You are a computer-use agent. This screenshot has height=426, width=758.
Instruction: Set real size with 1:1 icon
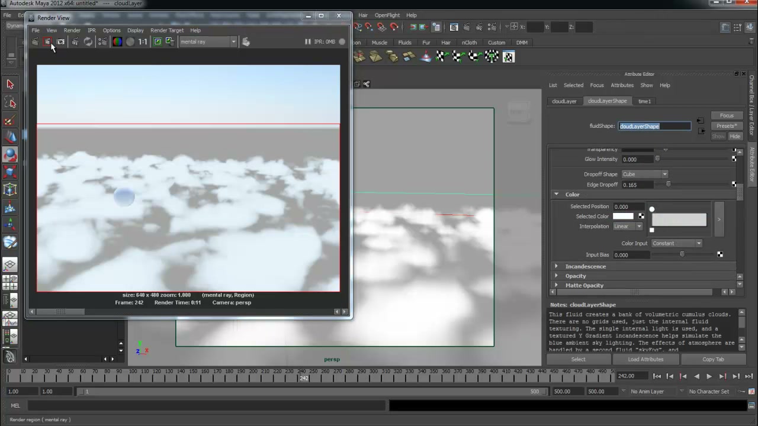(x=143, y=41)
